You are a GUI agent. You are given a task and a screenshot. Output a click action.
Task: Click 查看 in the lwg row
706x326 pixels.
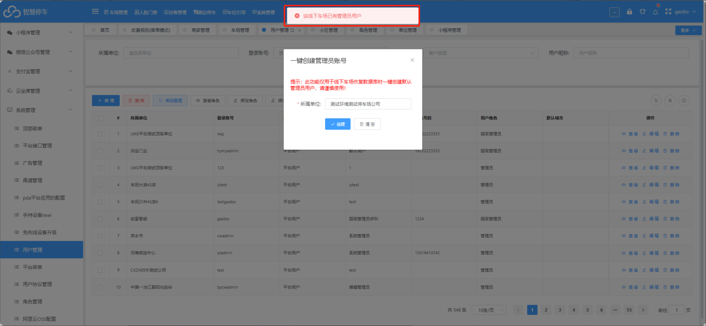point(630,134)
